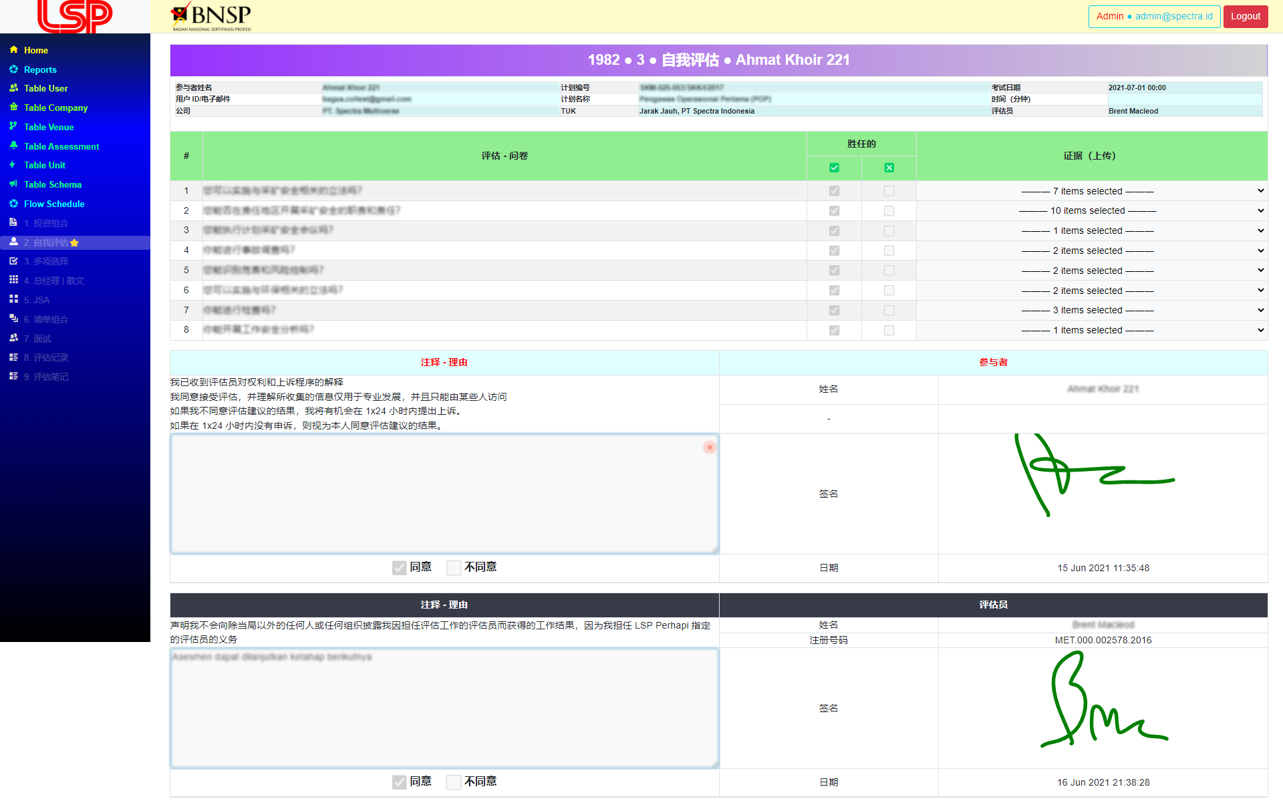
Task: Select the Table User icon
Action: tap(14, 88)
